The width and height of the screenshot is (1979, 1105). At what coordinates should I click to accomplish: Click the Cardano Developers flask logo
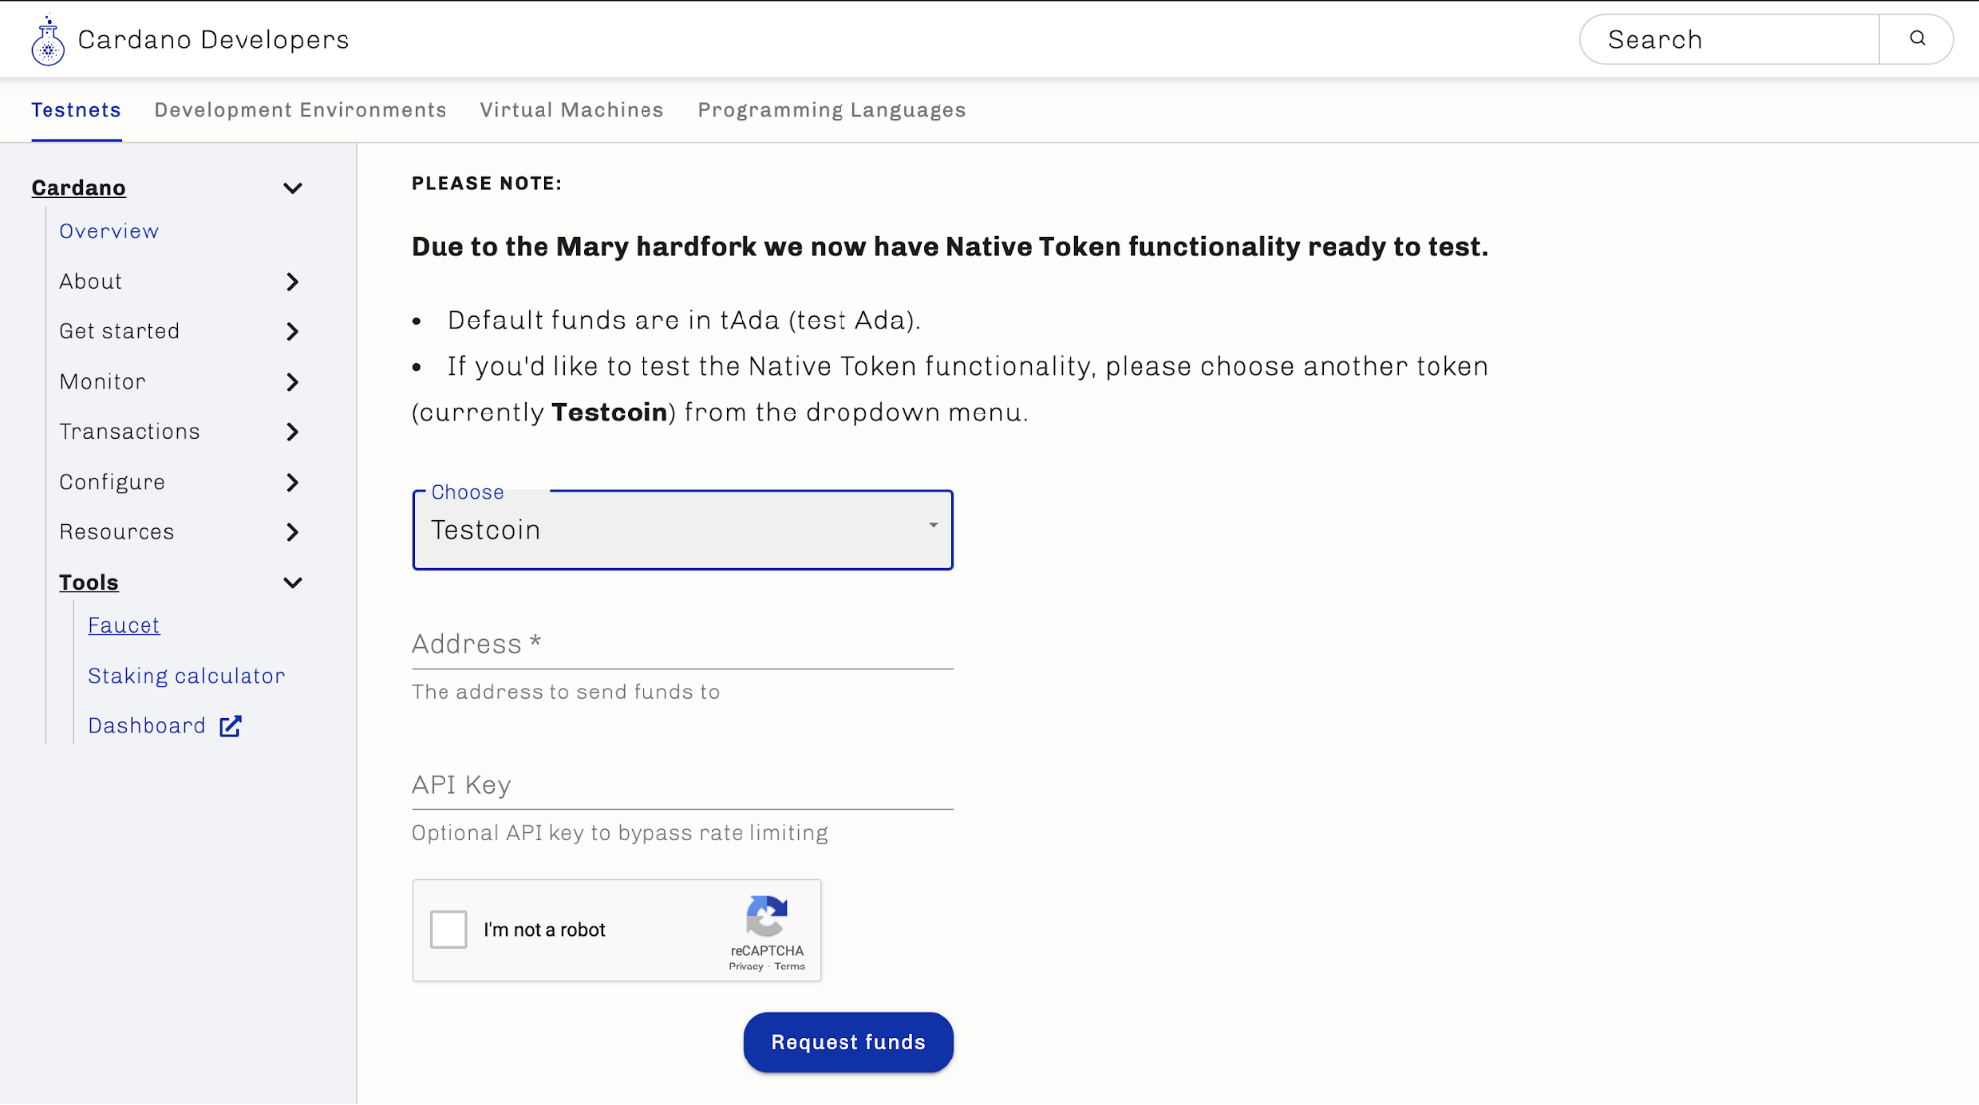(x=48, y=41)
